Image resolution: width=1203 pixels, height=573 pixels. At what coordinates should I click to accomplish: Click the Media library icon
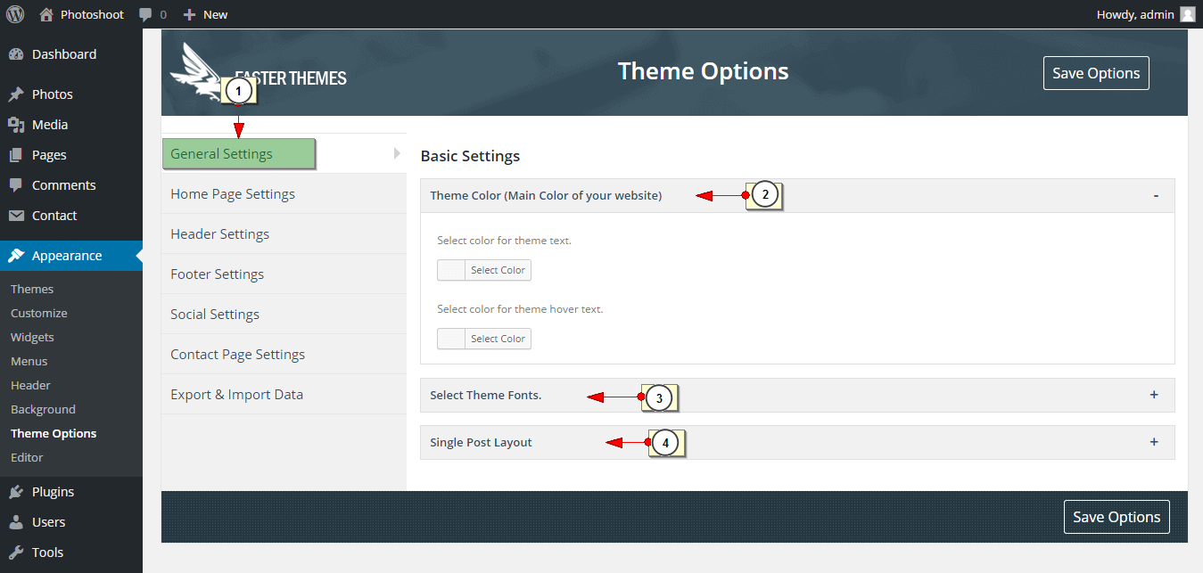click(16, 125)
